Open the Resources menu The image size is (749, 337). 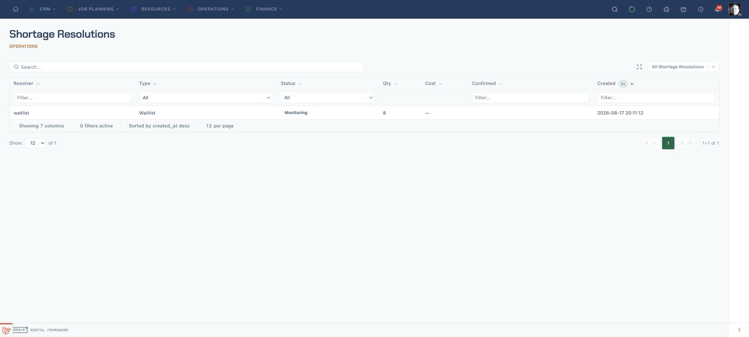click(153, 9)
